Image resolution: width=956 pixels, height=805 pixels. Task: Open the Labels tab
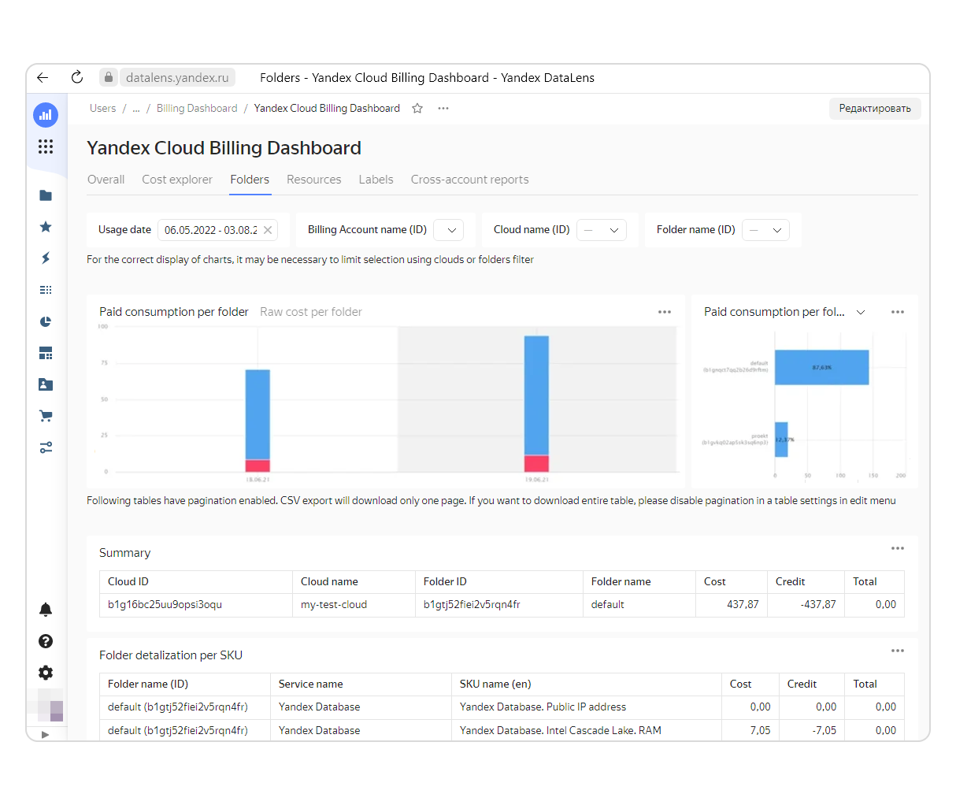376,180
